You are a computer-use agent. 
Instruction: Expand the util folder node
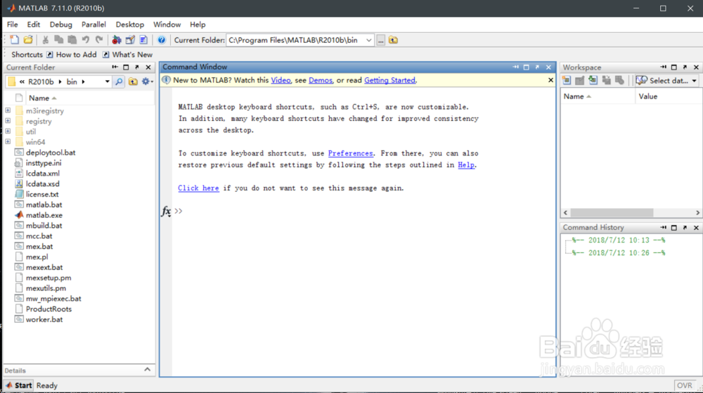click(x=8, y=131)
